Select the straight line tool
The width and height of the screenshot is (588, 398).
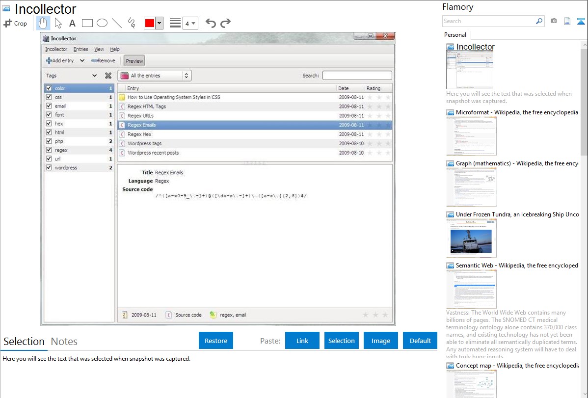pos(117,23)
